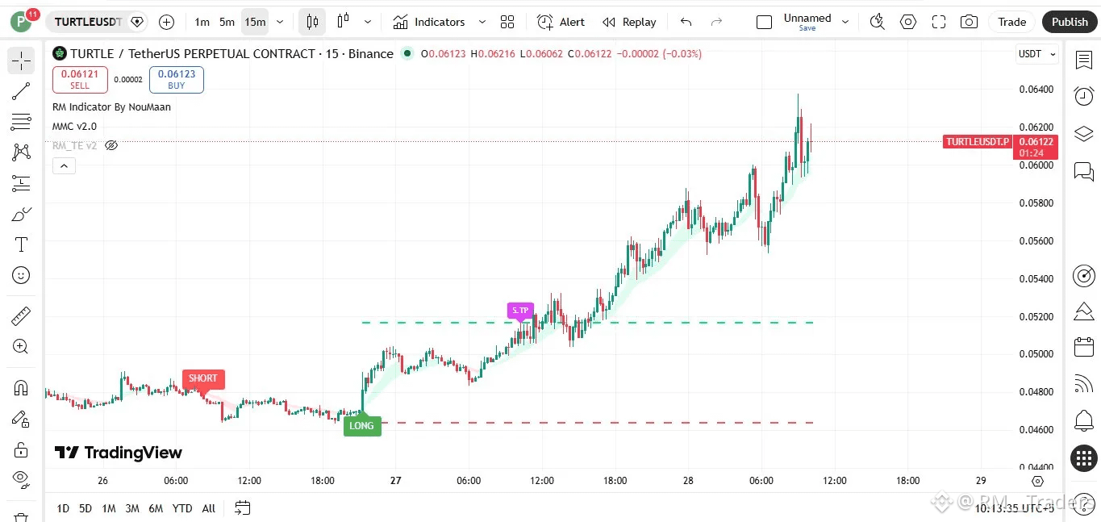Select the 5m timeframe
The image size is (1101, 522).
pos(227,22)
